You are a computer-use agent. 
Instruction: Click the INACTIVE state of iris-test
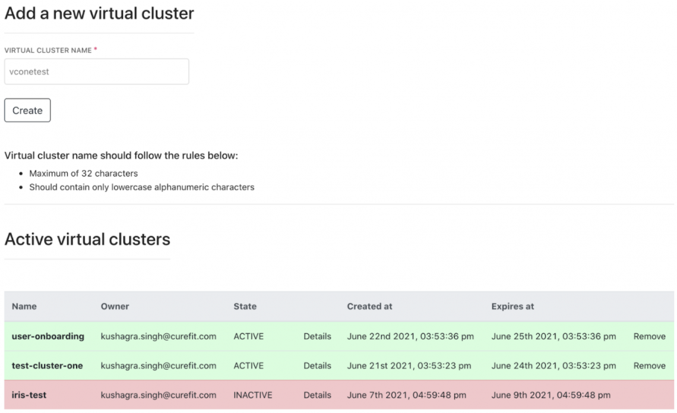pyautogui.click(x=253, y=395)
